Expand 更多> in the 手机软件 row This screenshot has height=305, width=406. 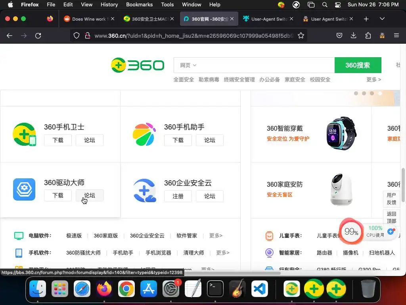pyautogui.click(x=223, y=253)
